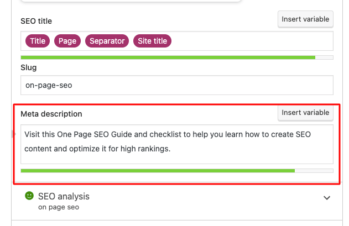This screenshot has width=349, height=226.
Task: Click the Slug label
Action: (29, 67)
